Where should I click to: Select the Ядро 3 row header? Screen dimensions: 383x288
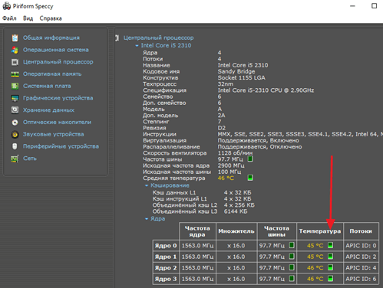166,279
